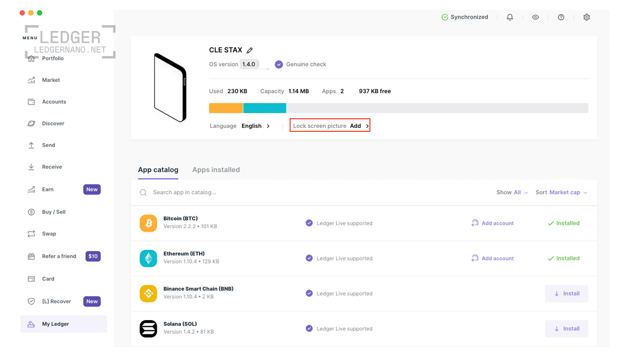
Task: Click the My Ledger device icon
Action: pos(31,324)
